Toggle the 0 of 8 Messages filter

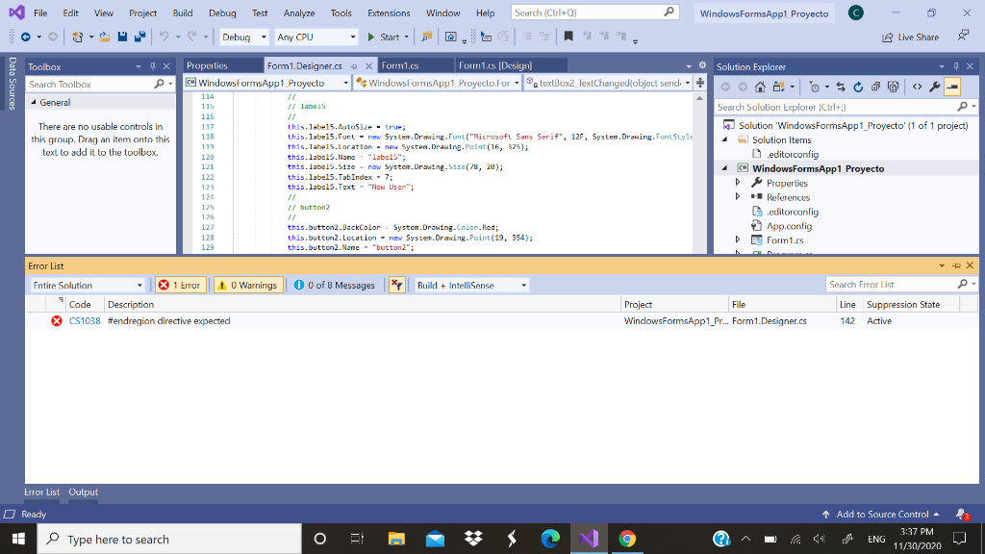coord(334,285)
